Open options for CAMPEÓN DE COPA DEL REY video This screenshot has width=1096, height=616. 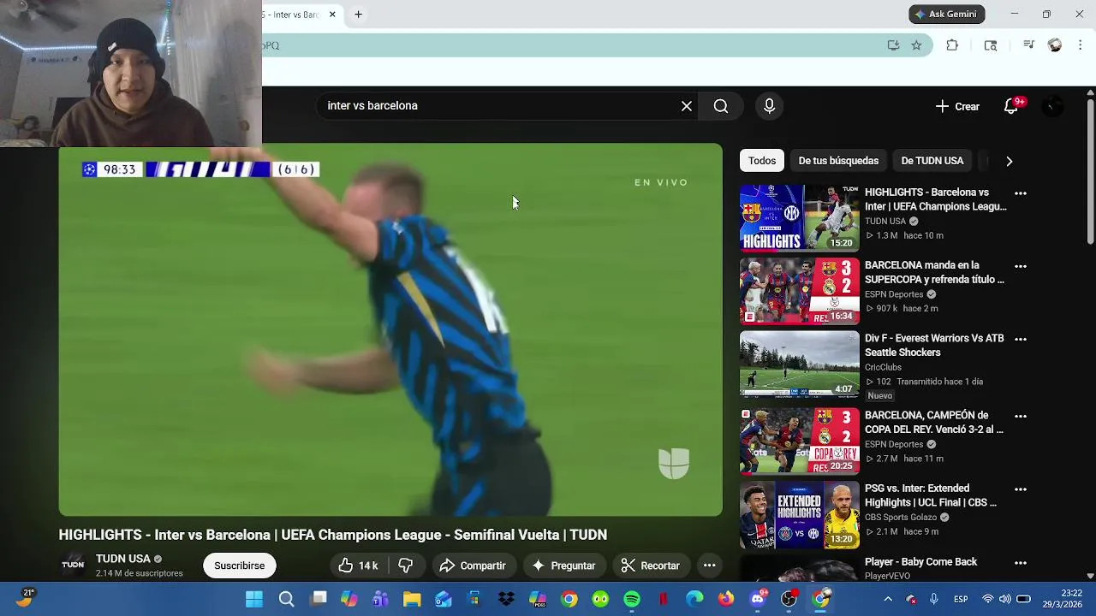click(1020, 416)
